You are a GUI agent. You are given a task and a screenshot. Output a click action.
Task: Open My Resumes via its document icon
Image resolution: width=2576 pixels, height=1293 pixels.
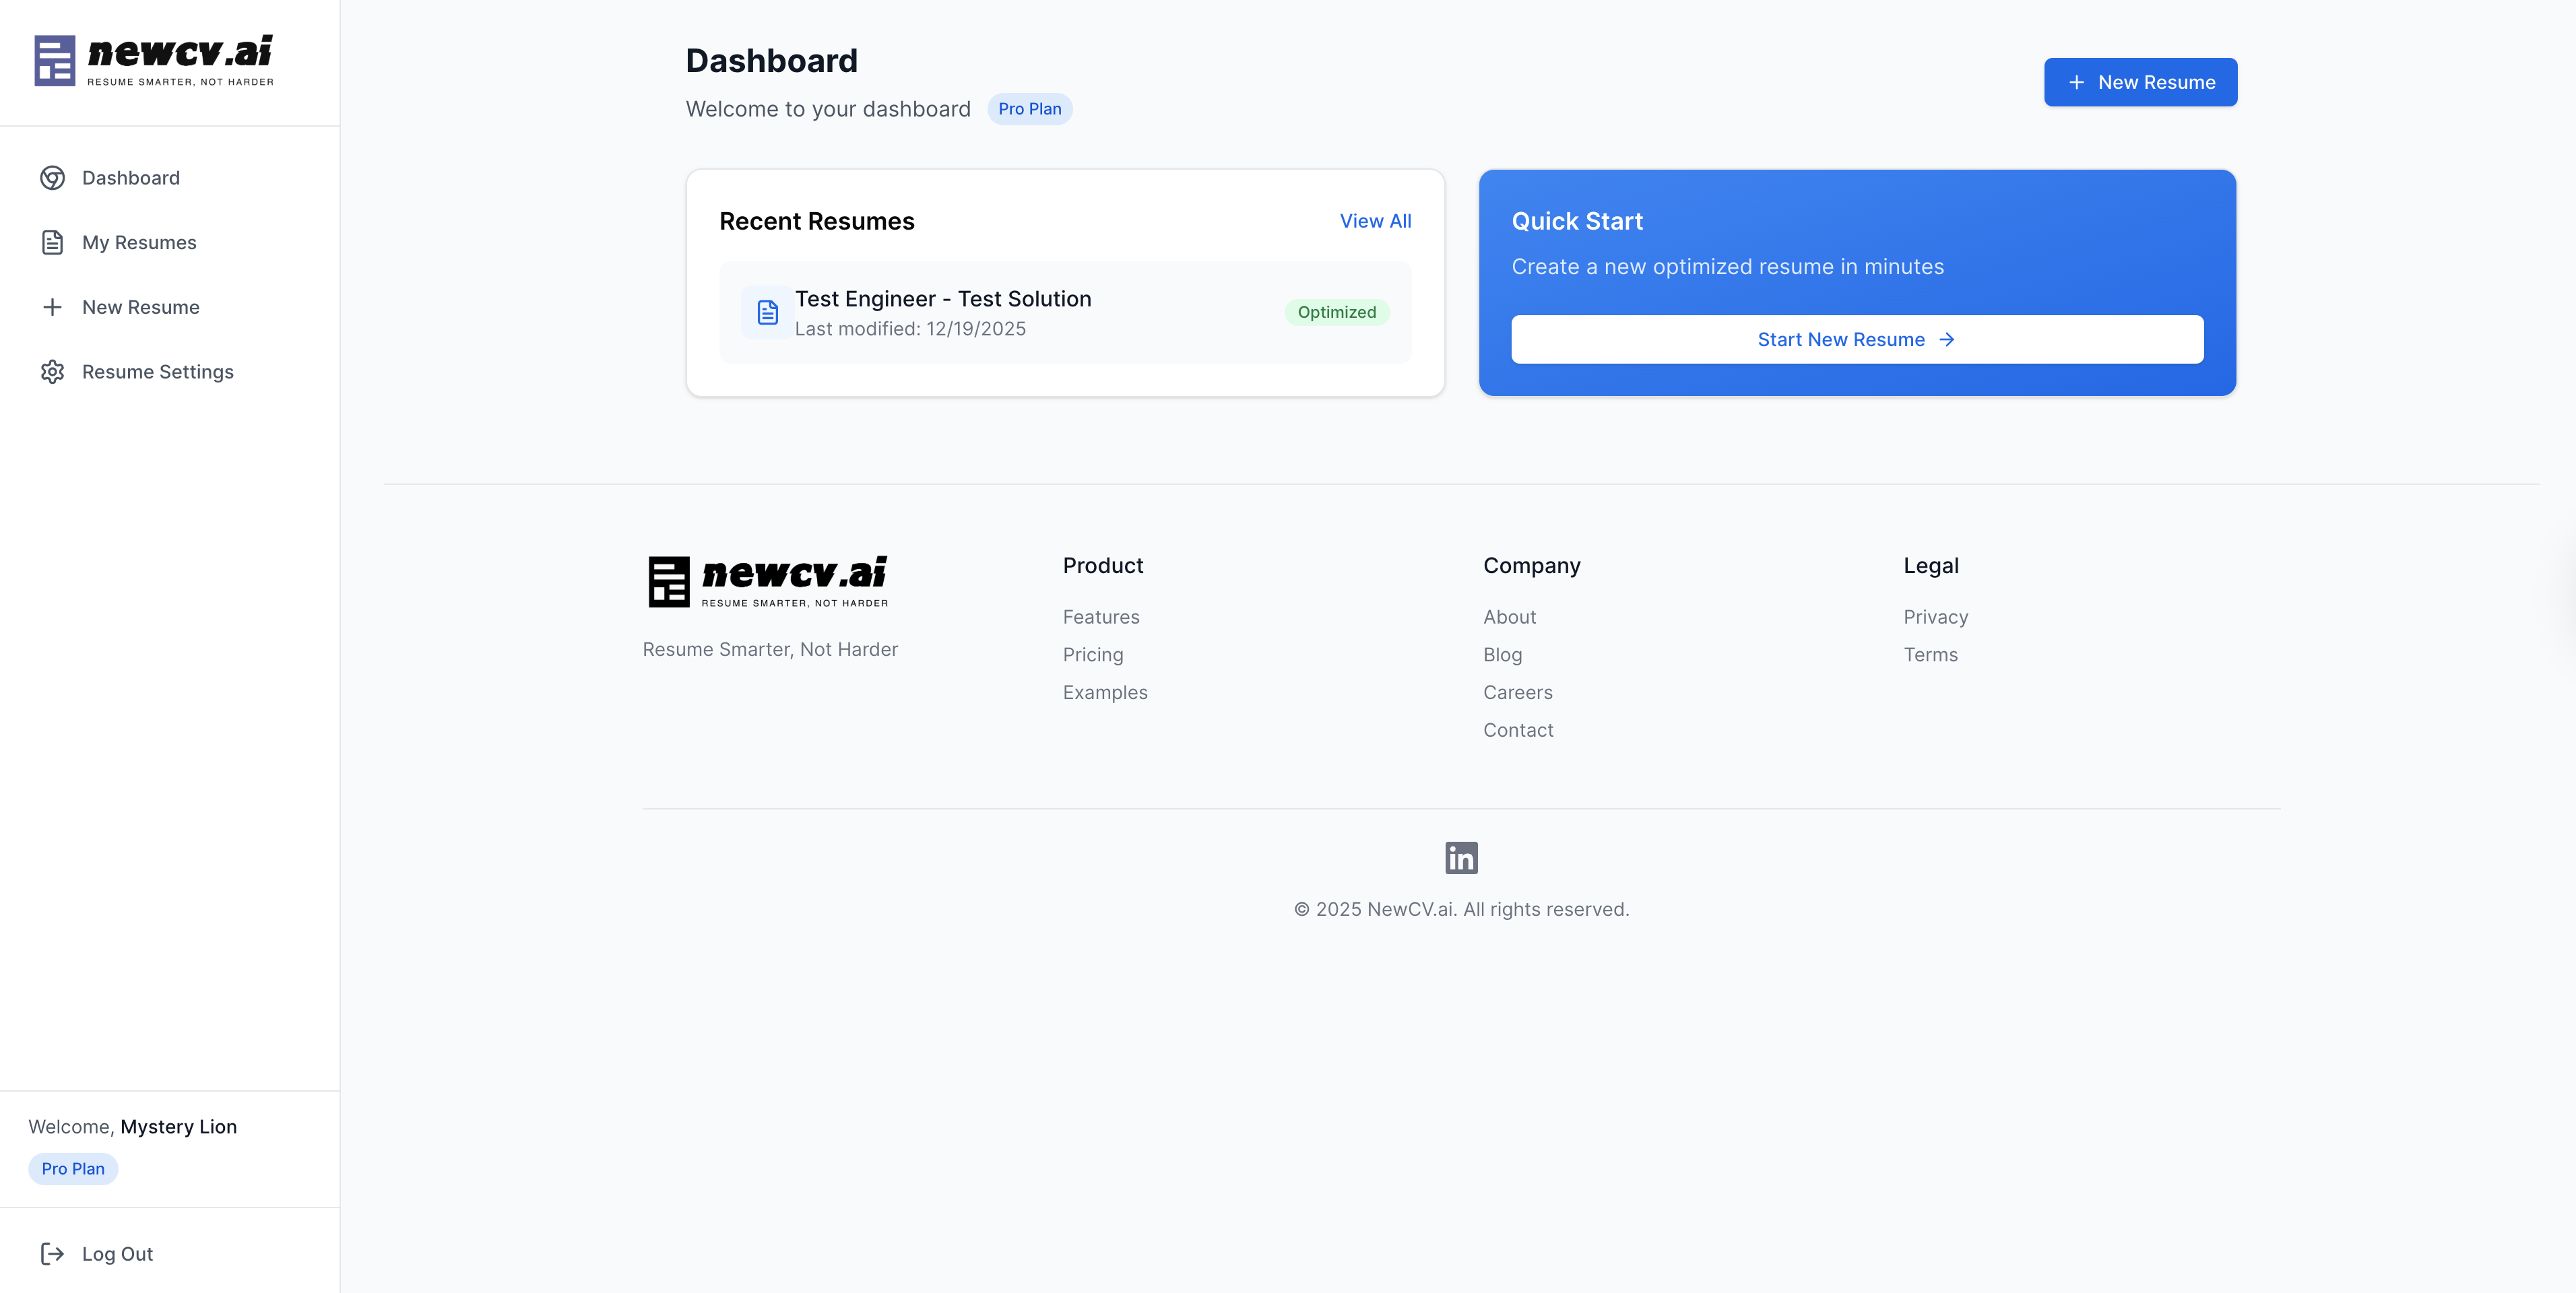coord(52,242)
